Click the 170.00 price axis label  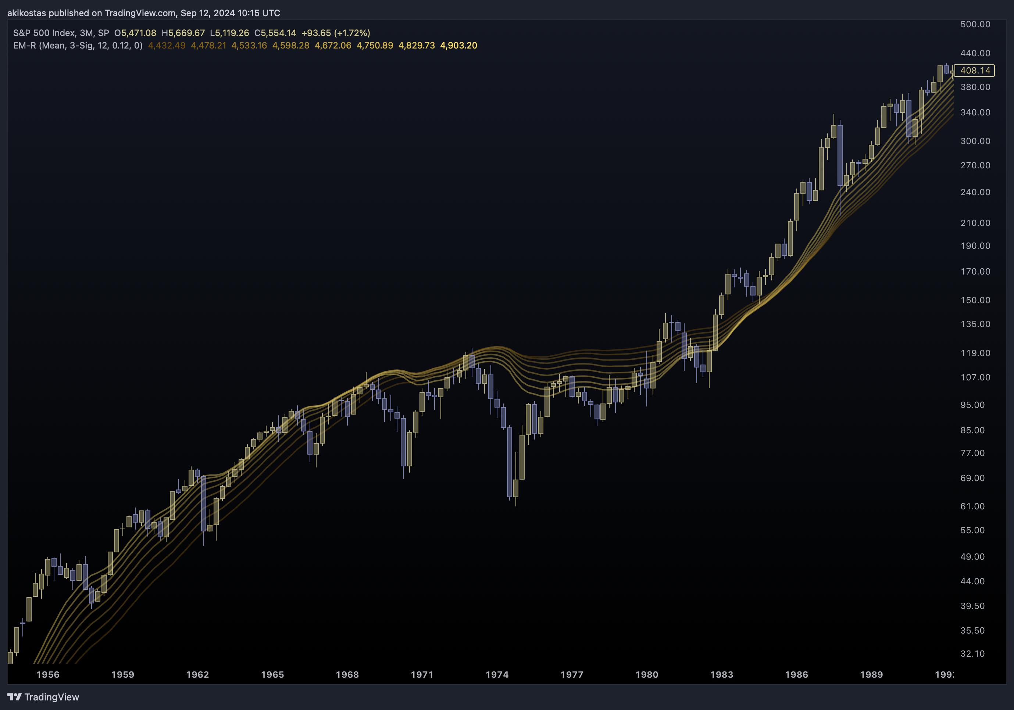tap(975, 272)
